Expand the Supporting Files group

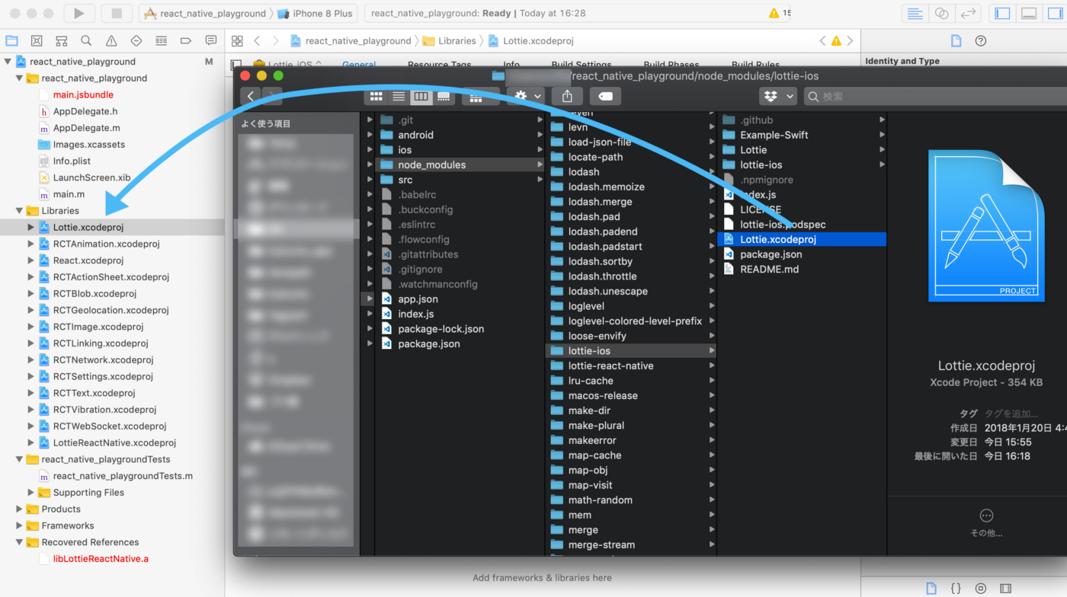coord(30,493)
